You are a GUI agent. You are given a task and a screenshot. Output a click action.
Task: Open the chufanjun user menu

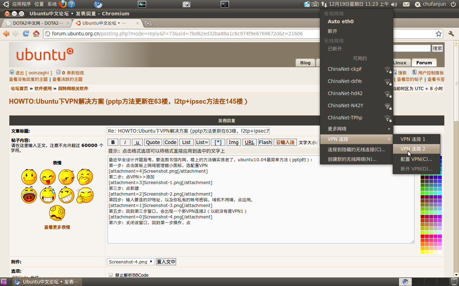[430, 4]
